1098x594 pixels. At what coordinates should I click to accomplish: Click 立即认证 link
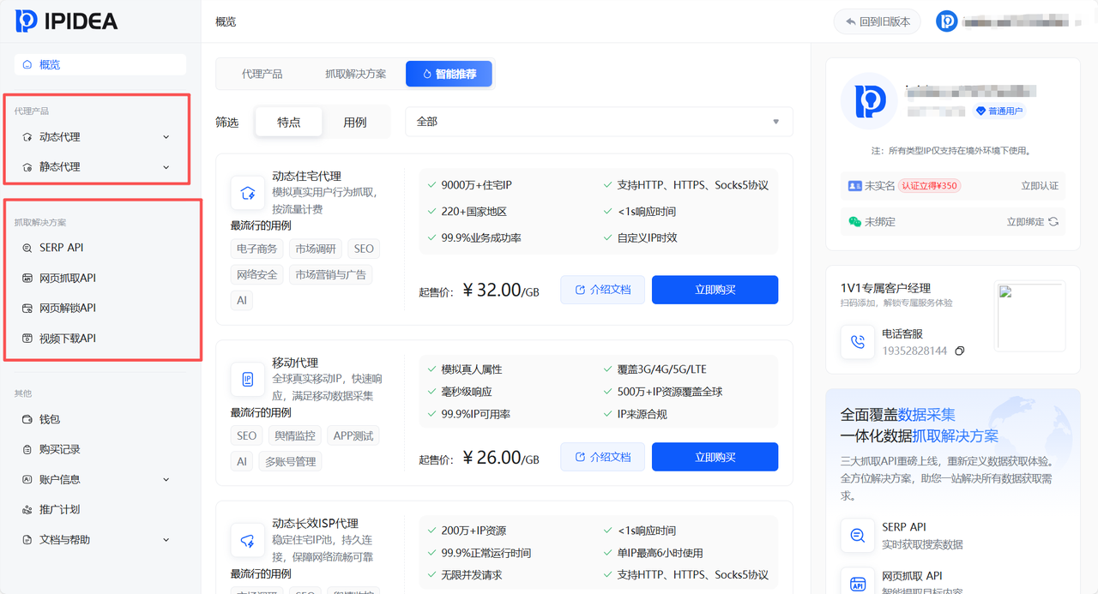click(1040, 185)
